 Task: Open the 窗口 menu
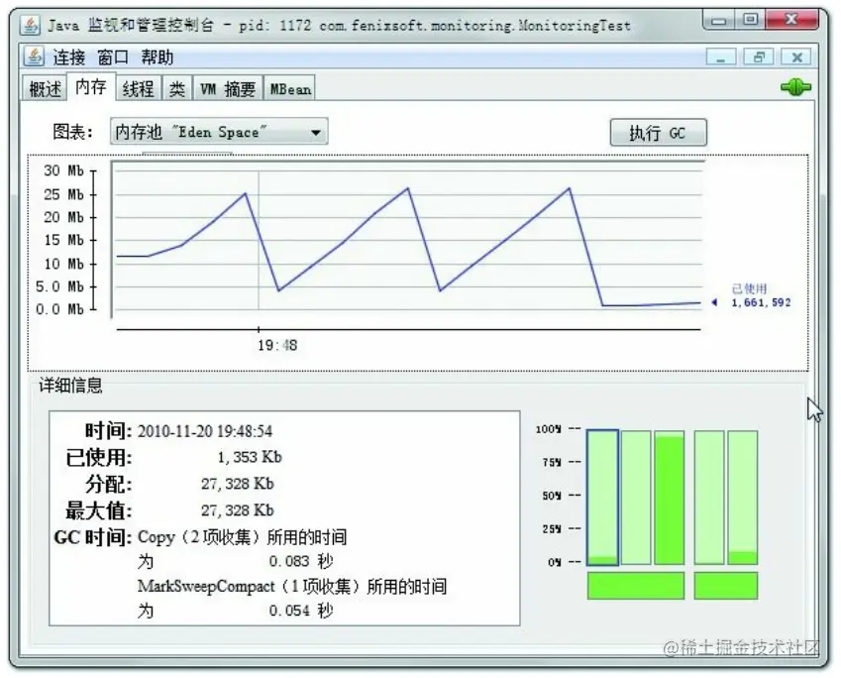point(113,56)
